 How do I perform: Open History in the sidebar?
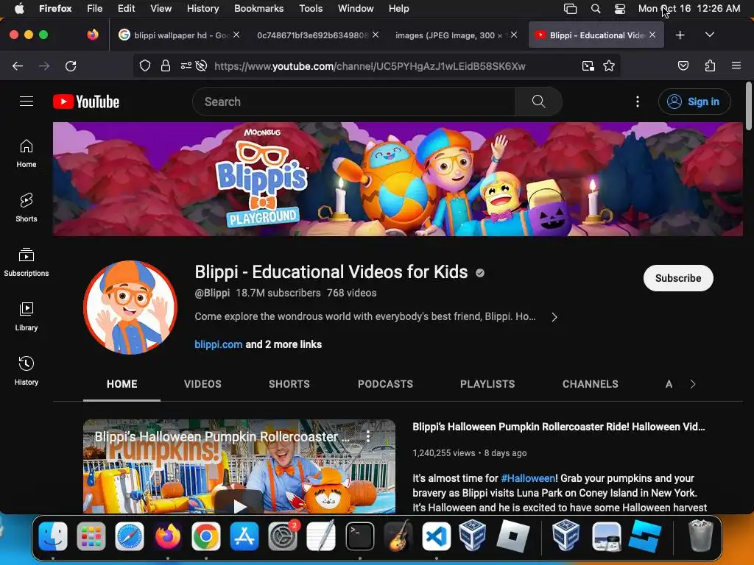coord(27,371)
